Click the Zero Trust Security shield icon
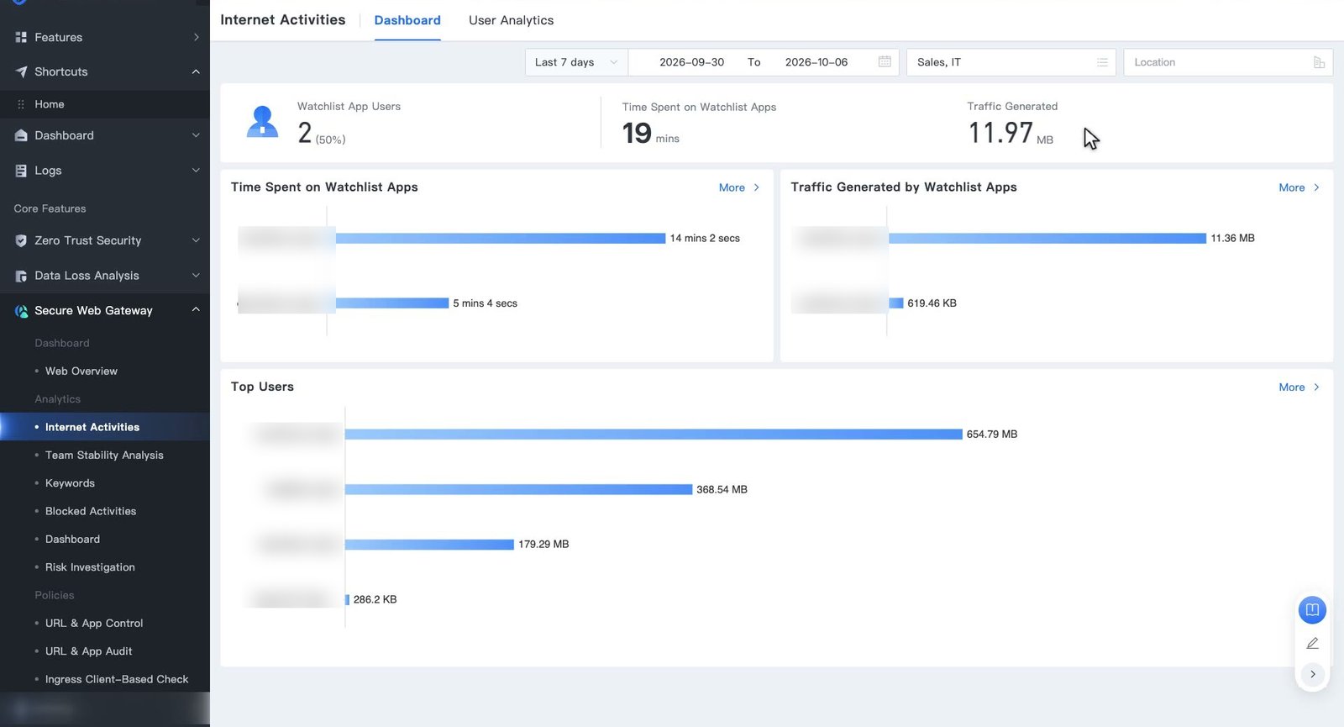 click(21, 240)
